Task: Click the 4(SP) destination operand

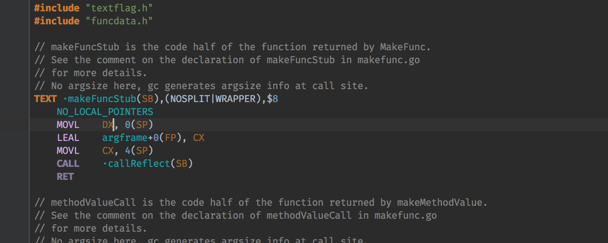Action: point(139,151)
